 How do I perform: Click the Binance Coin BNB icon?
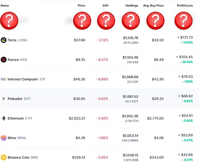pos(4,157)
